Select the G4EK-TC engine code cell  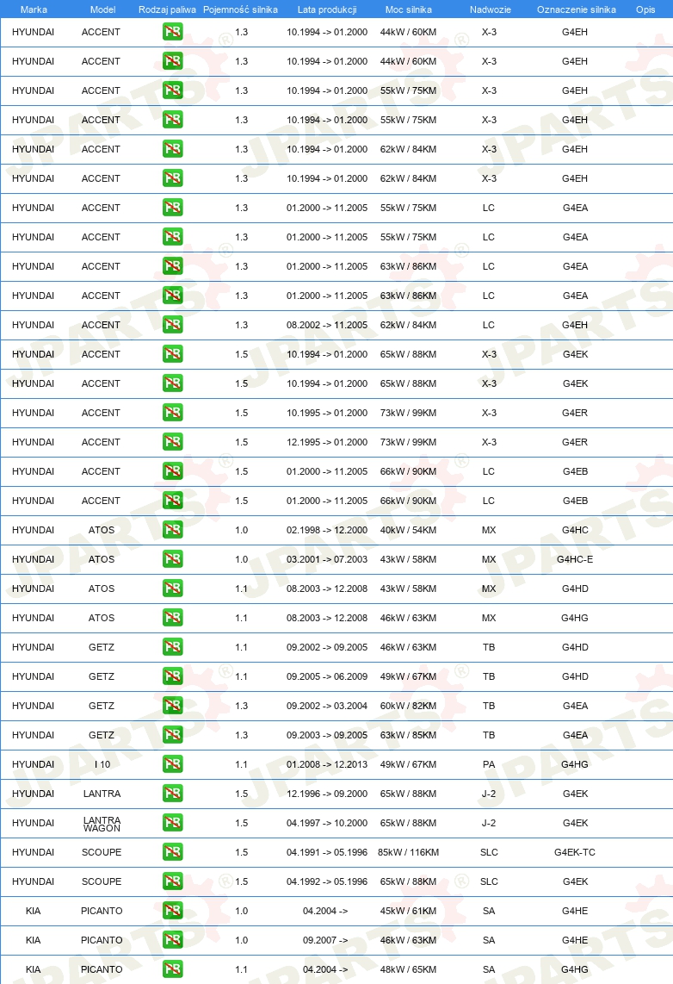coord(575,852)
